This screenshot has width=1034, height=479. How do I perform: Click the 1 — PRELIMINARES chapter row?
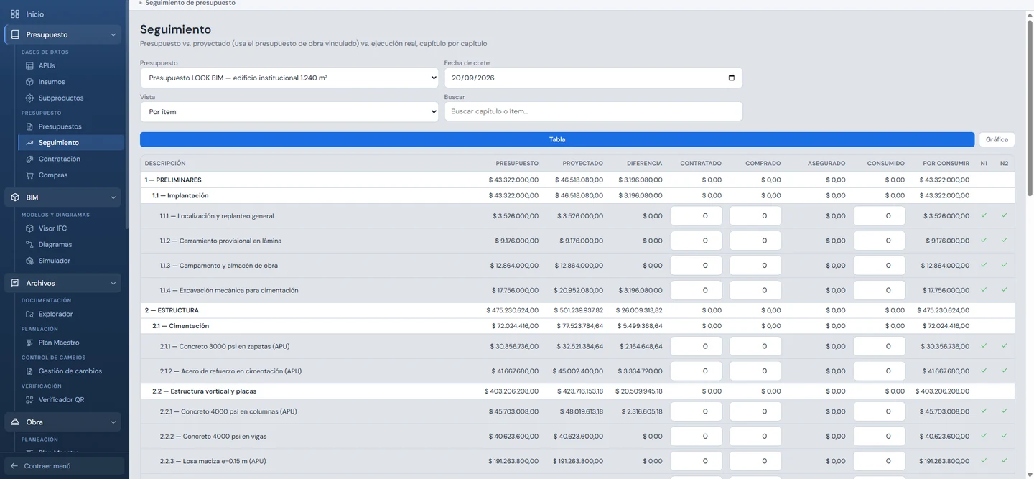pos(577,180)
